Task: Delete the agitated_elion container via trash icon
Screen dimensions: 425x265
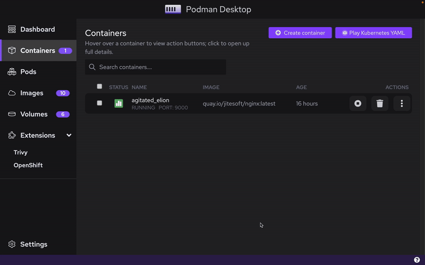Action: coord(379,103)
